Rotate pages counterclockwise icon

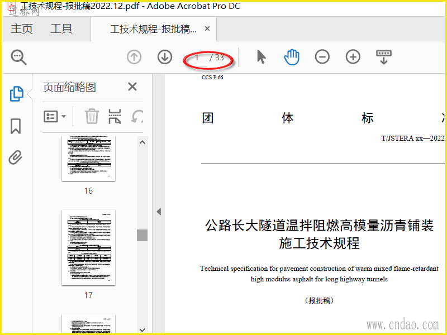pyautogui.click(x=137, y=117)
